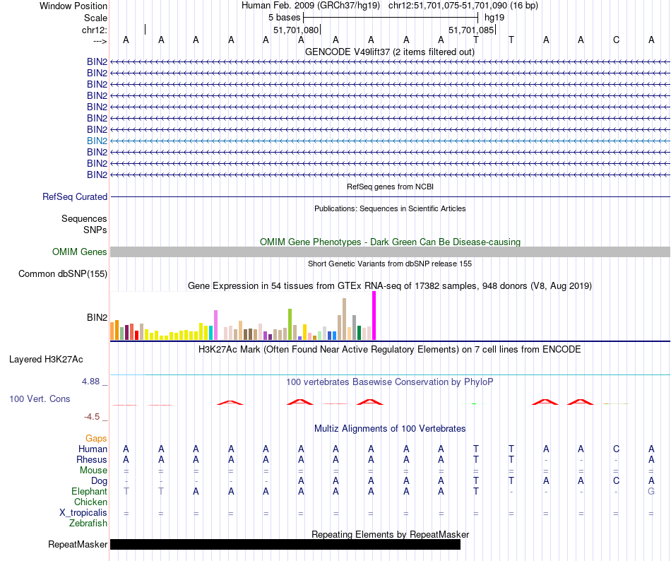Click the C base in the Dog row

(616, 480)
